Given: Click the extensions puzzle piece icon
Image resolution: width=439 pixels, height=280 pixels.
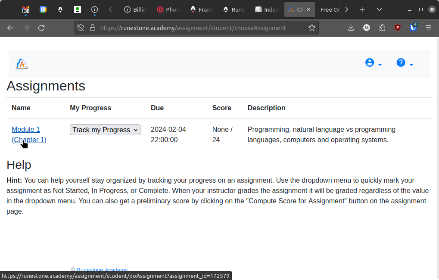Looking at the screenshot, I should [382, 27].
